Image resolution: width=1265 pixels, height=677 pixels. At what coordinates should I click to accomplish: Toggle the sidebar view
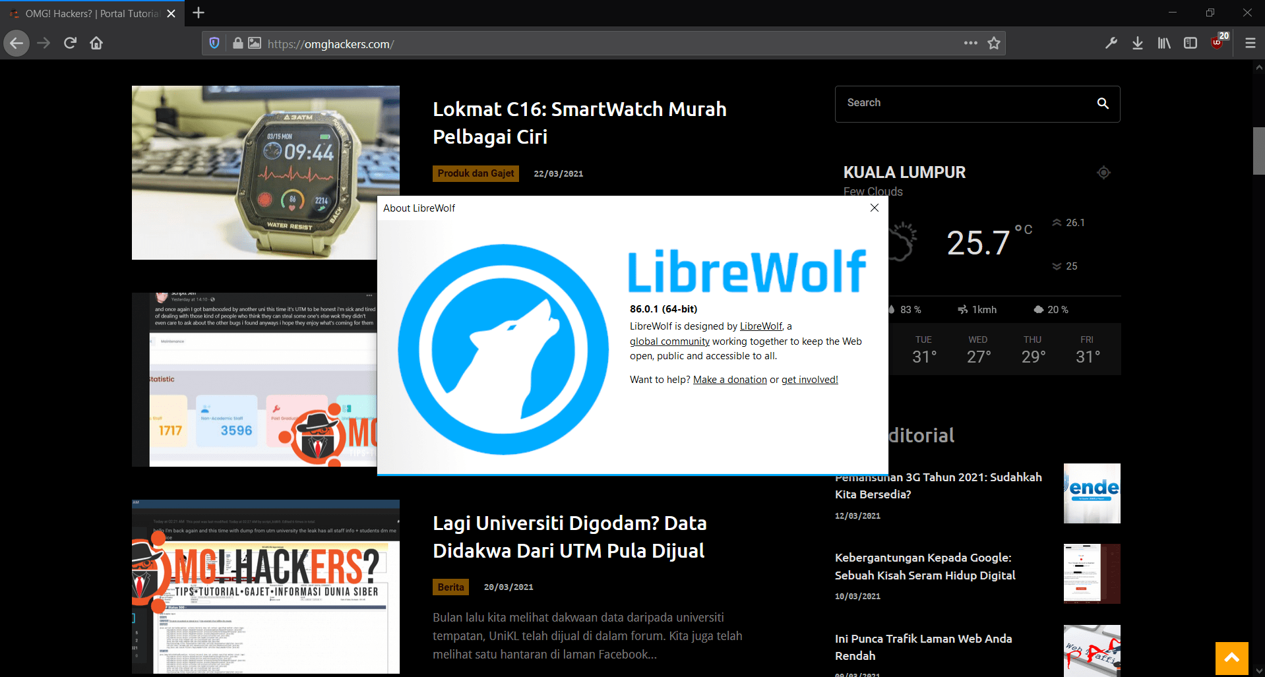(1190, 44)
